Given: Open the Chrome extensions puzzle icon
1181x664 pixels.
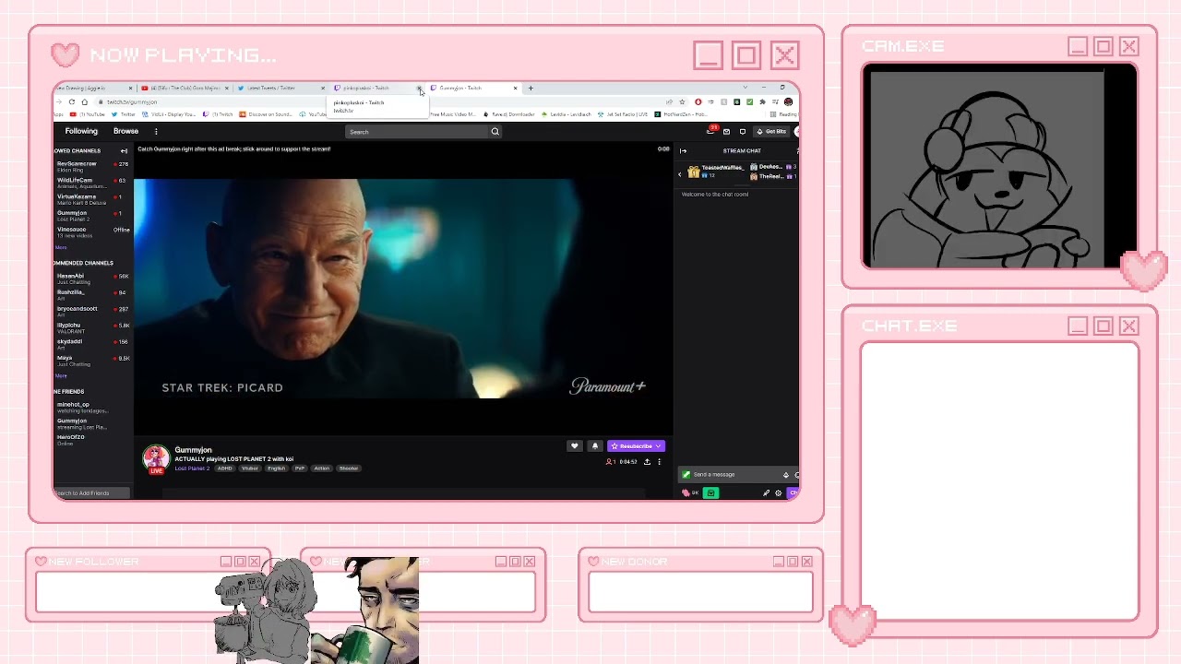Looking at the screenshot, I should (x=763, y=101).
